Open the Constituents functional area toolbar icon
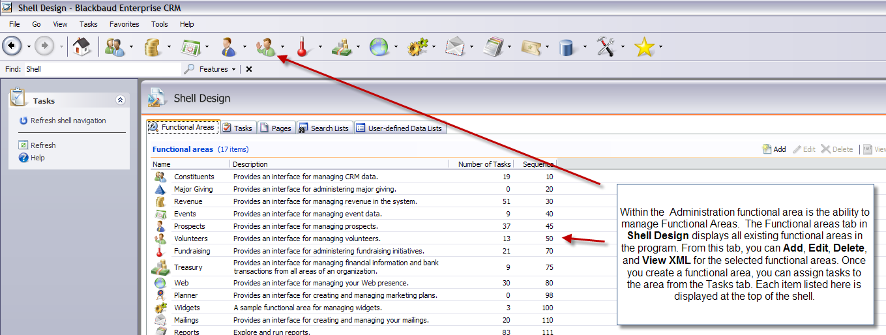The width and height of the screenshot is (886, 335). click(x=115, y=46)
